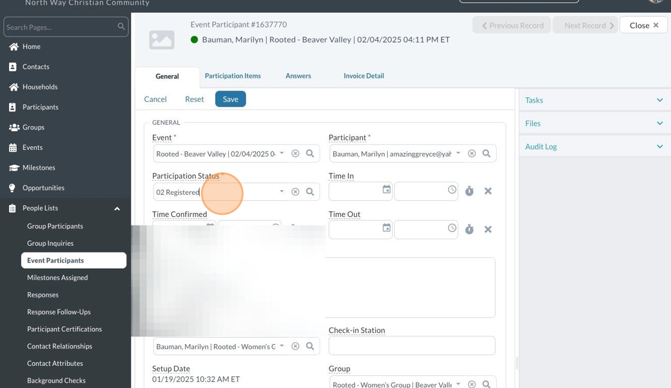Go to Next Record

[x=585, y=25]
